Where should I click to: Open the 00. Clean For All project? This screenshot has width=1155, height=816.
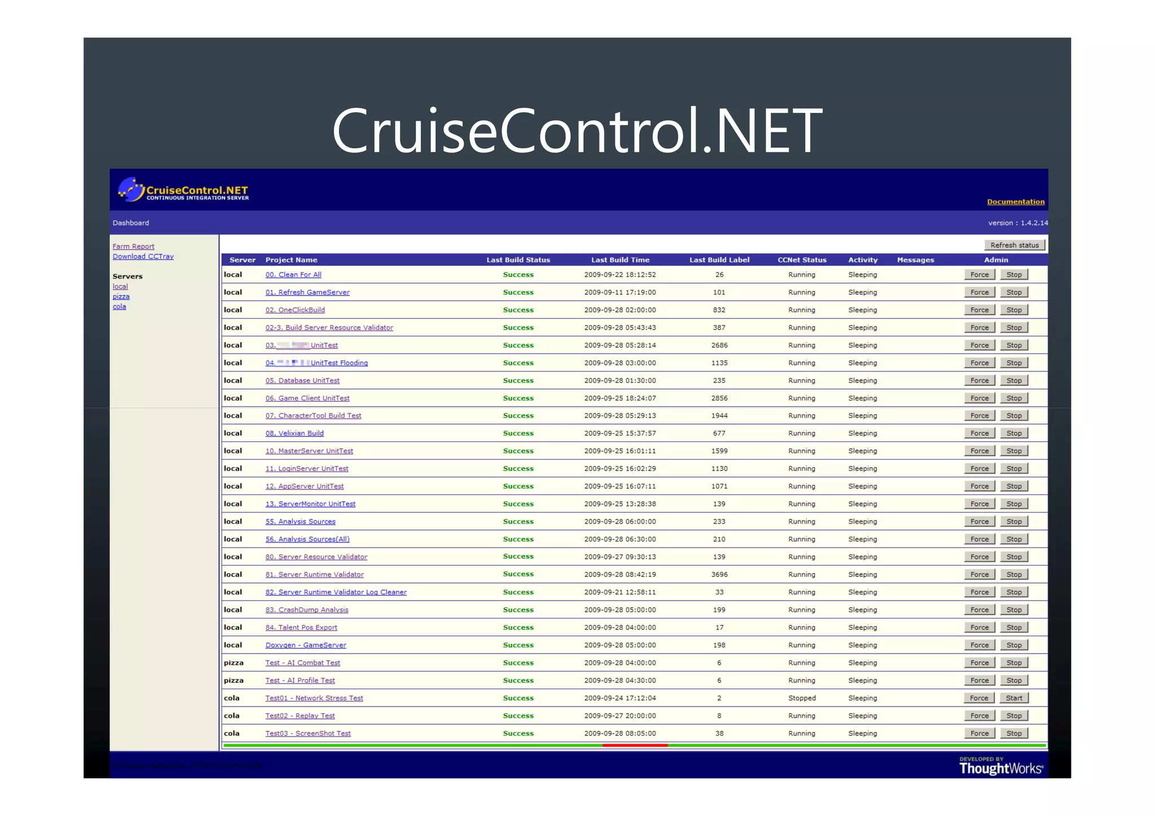(x=293, y=275)
